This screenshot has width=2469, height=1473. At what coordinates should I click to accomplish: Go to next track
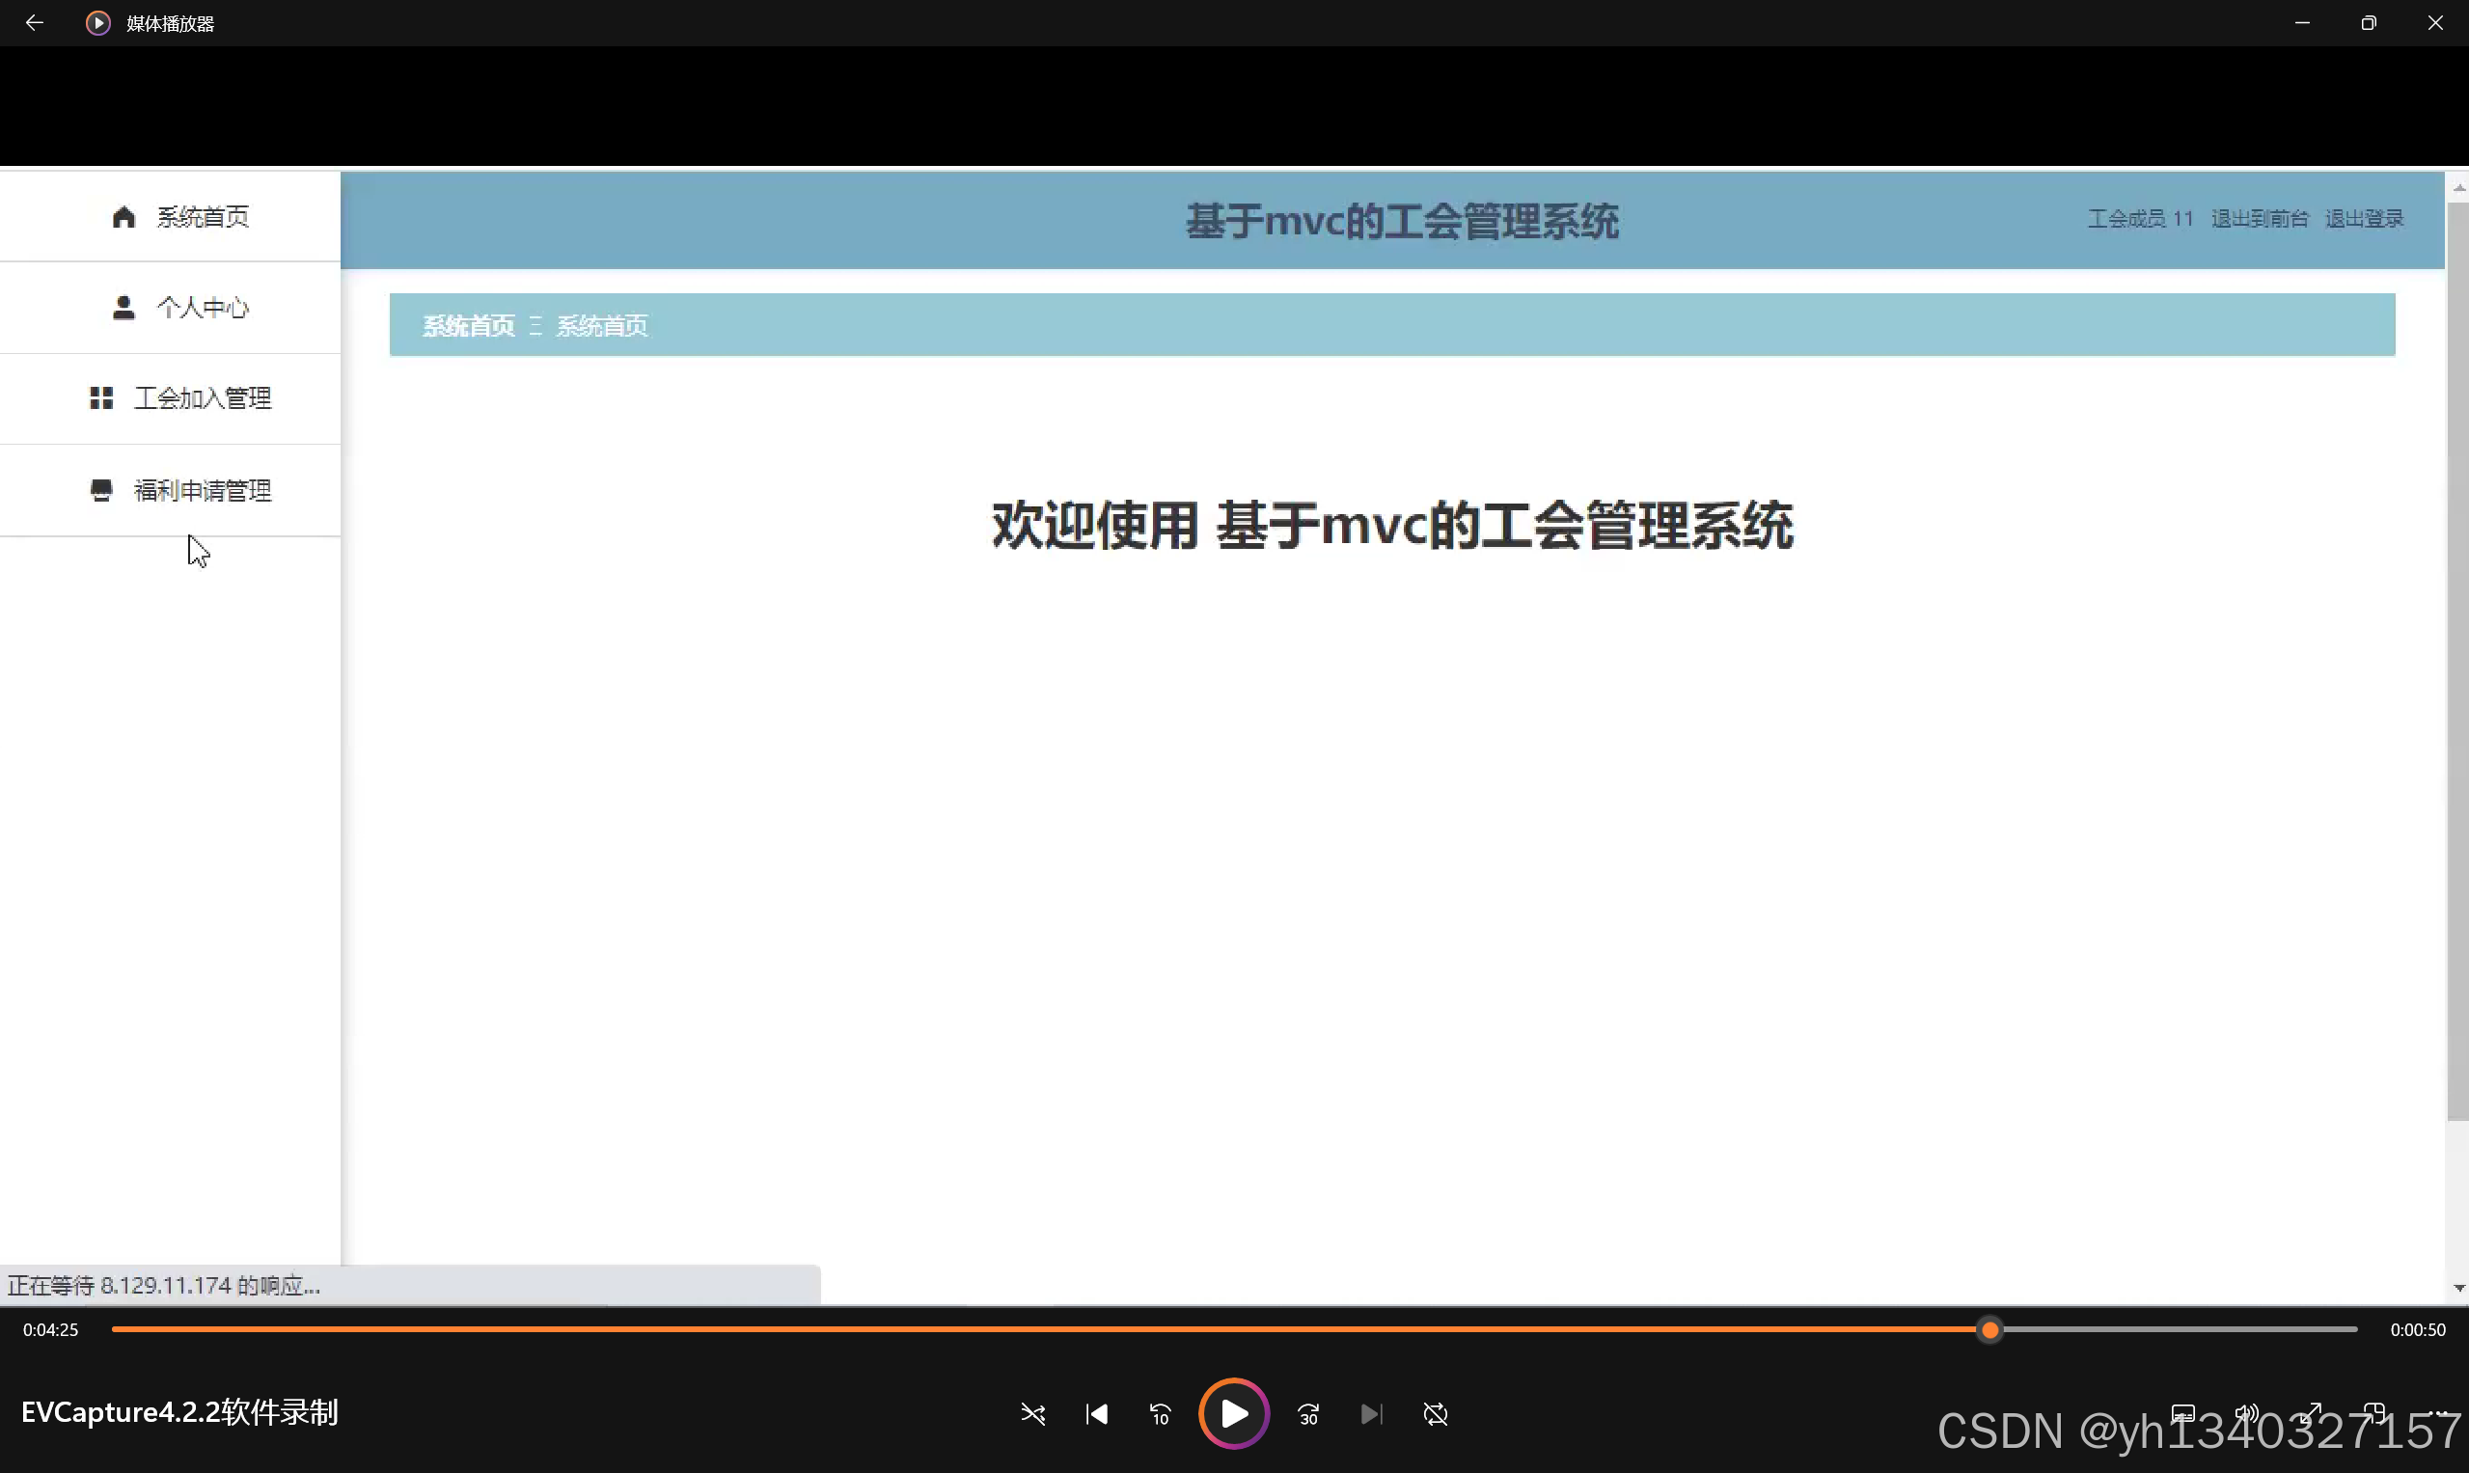point(1371,1413)
